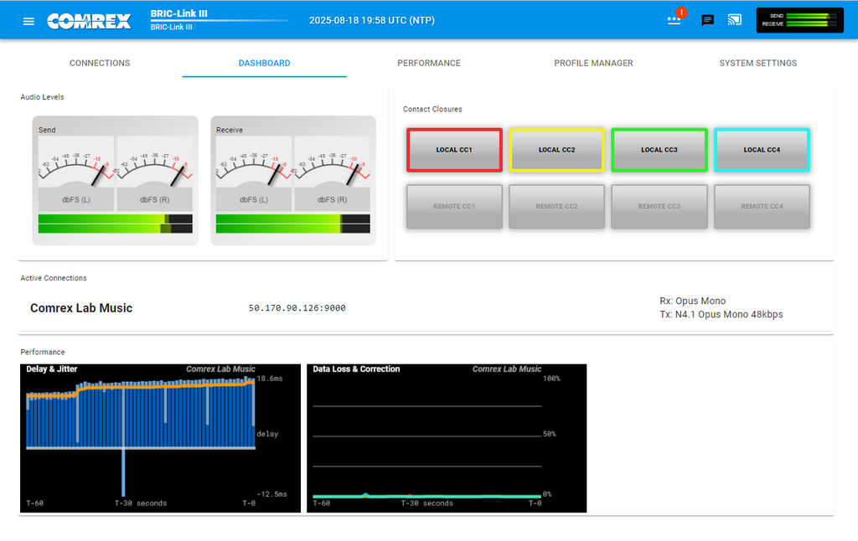Select the Comrex Lab Music active connection
The image size is (858, 541).
(x=81, y=308)
